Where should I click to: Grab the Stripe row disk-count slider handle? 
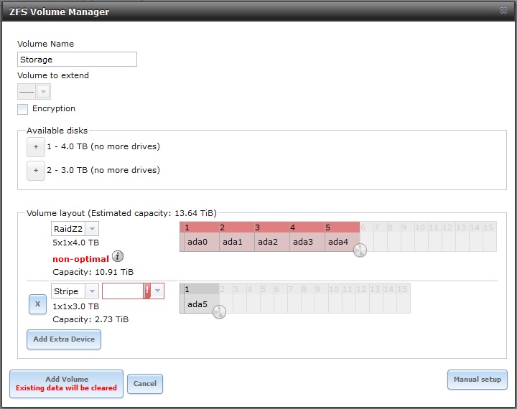pos(219,312)
